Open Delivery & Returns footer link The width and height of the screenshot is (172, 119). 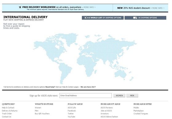(x=10, y=111)
